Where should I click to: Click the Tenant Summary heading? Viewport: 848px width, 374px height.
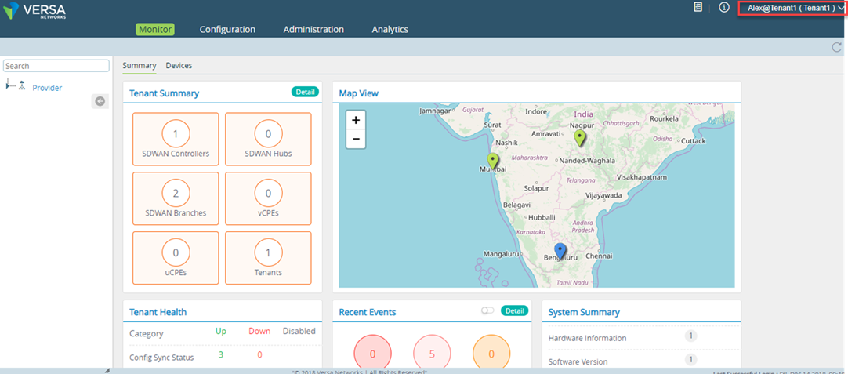tap(164, 93)
